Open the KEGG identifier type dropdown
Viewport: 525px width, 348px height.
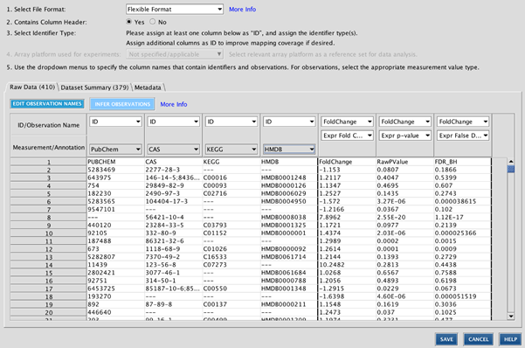[x=231, y=150]
